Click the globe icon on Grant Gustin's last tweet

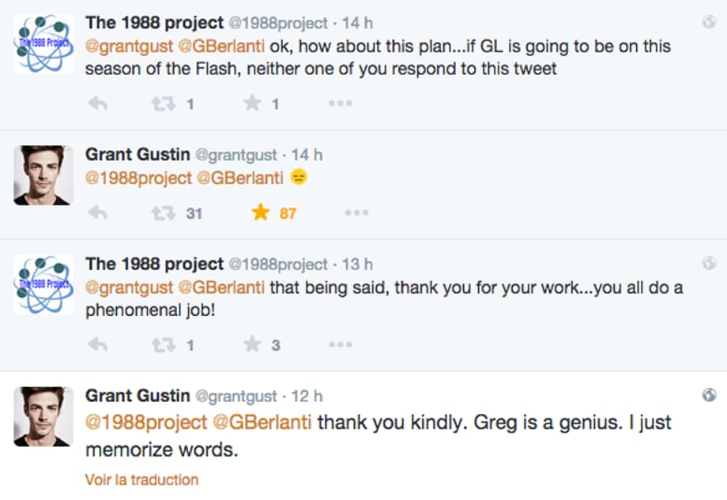tap(709, 394)
